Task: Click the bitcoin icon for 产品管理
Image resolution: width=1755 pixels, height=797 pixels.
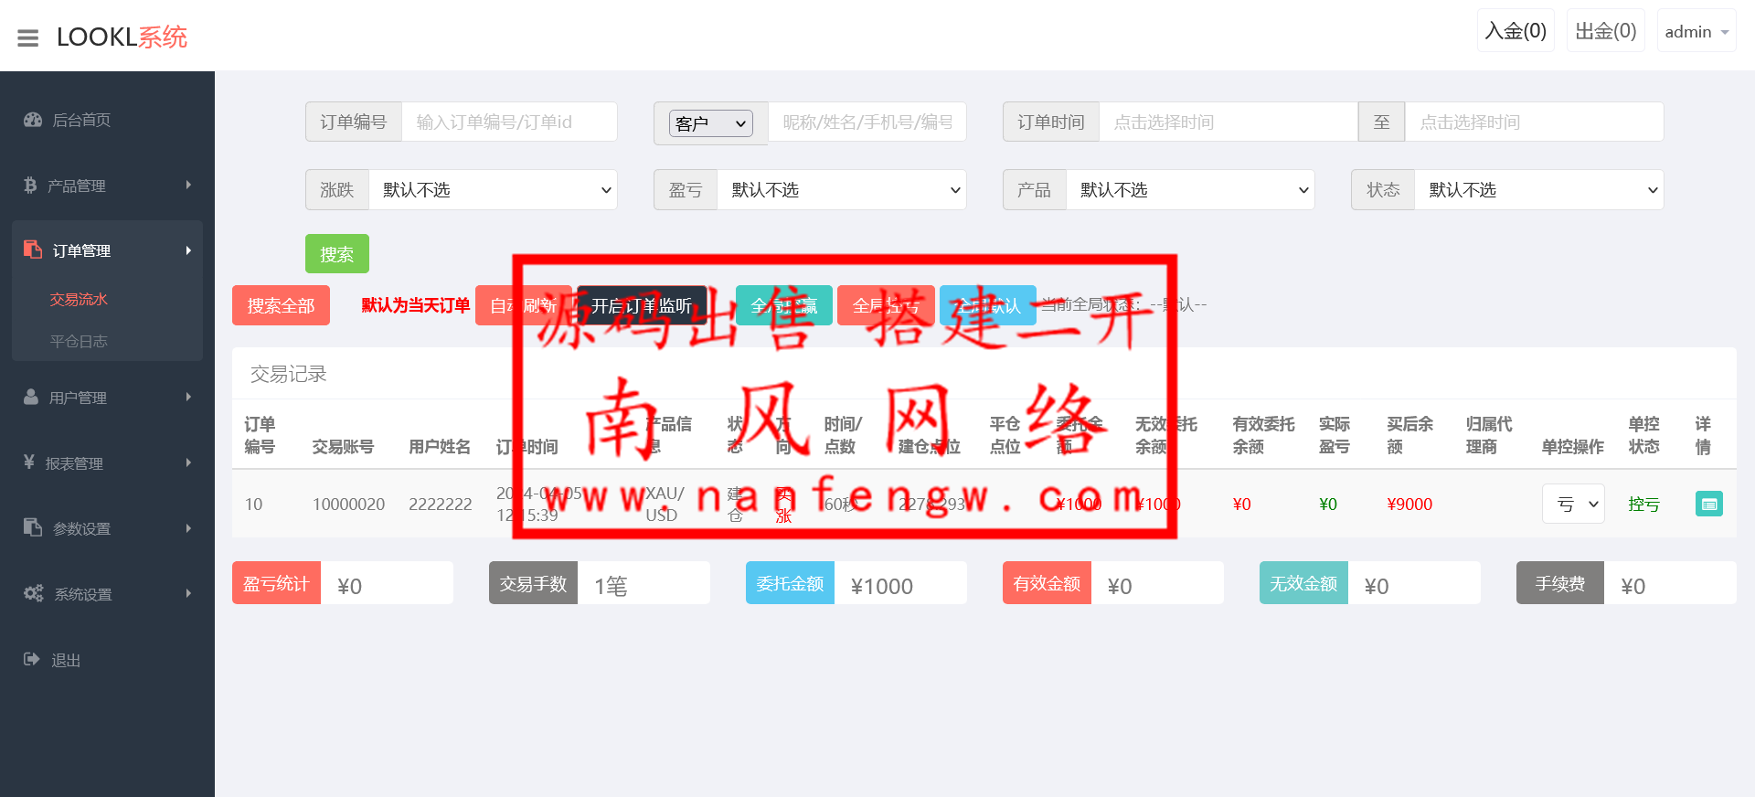Action: 30,186
